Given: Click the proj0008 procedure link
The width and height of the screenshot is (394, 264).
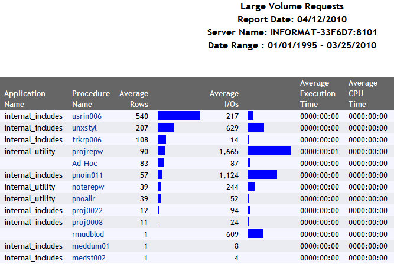Looking at the screenshot, I should tap(87, 222).
